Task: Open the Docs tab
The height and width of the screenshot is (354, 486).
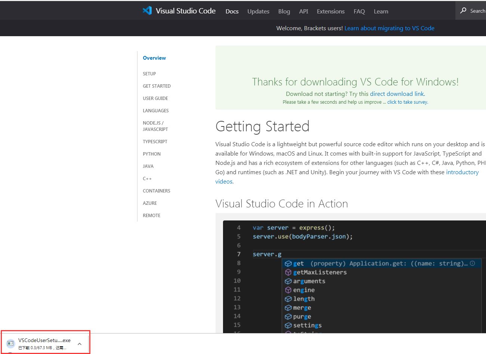Action: click(232, 12)
